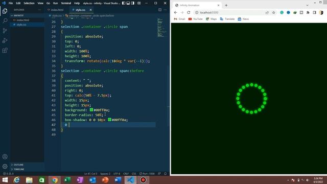Click the notifications bell in status bar

click(166, 174)
